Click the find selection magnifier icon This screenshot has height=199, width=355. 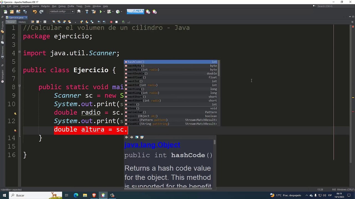54,22
